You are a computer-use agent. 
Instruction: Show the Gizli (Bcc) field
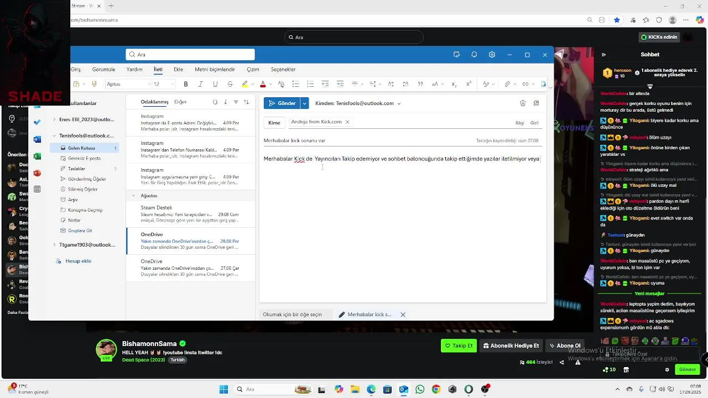point(534,123)
